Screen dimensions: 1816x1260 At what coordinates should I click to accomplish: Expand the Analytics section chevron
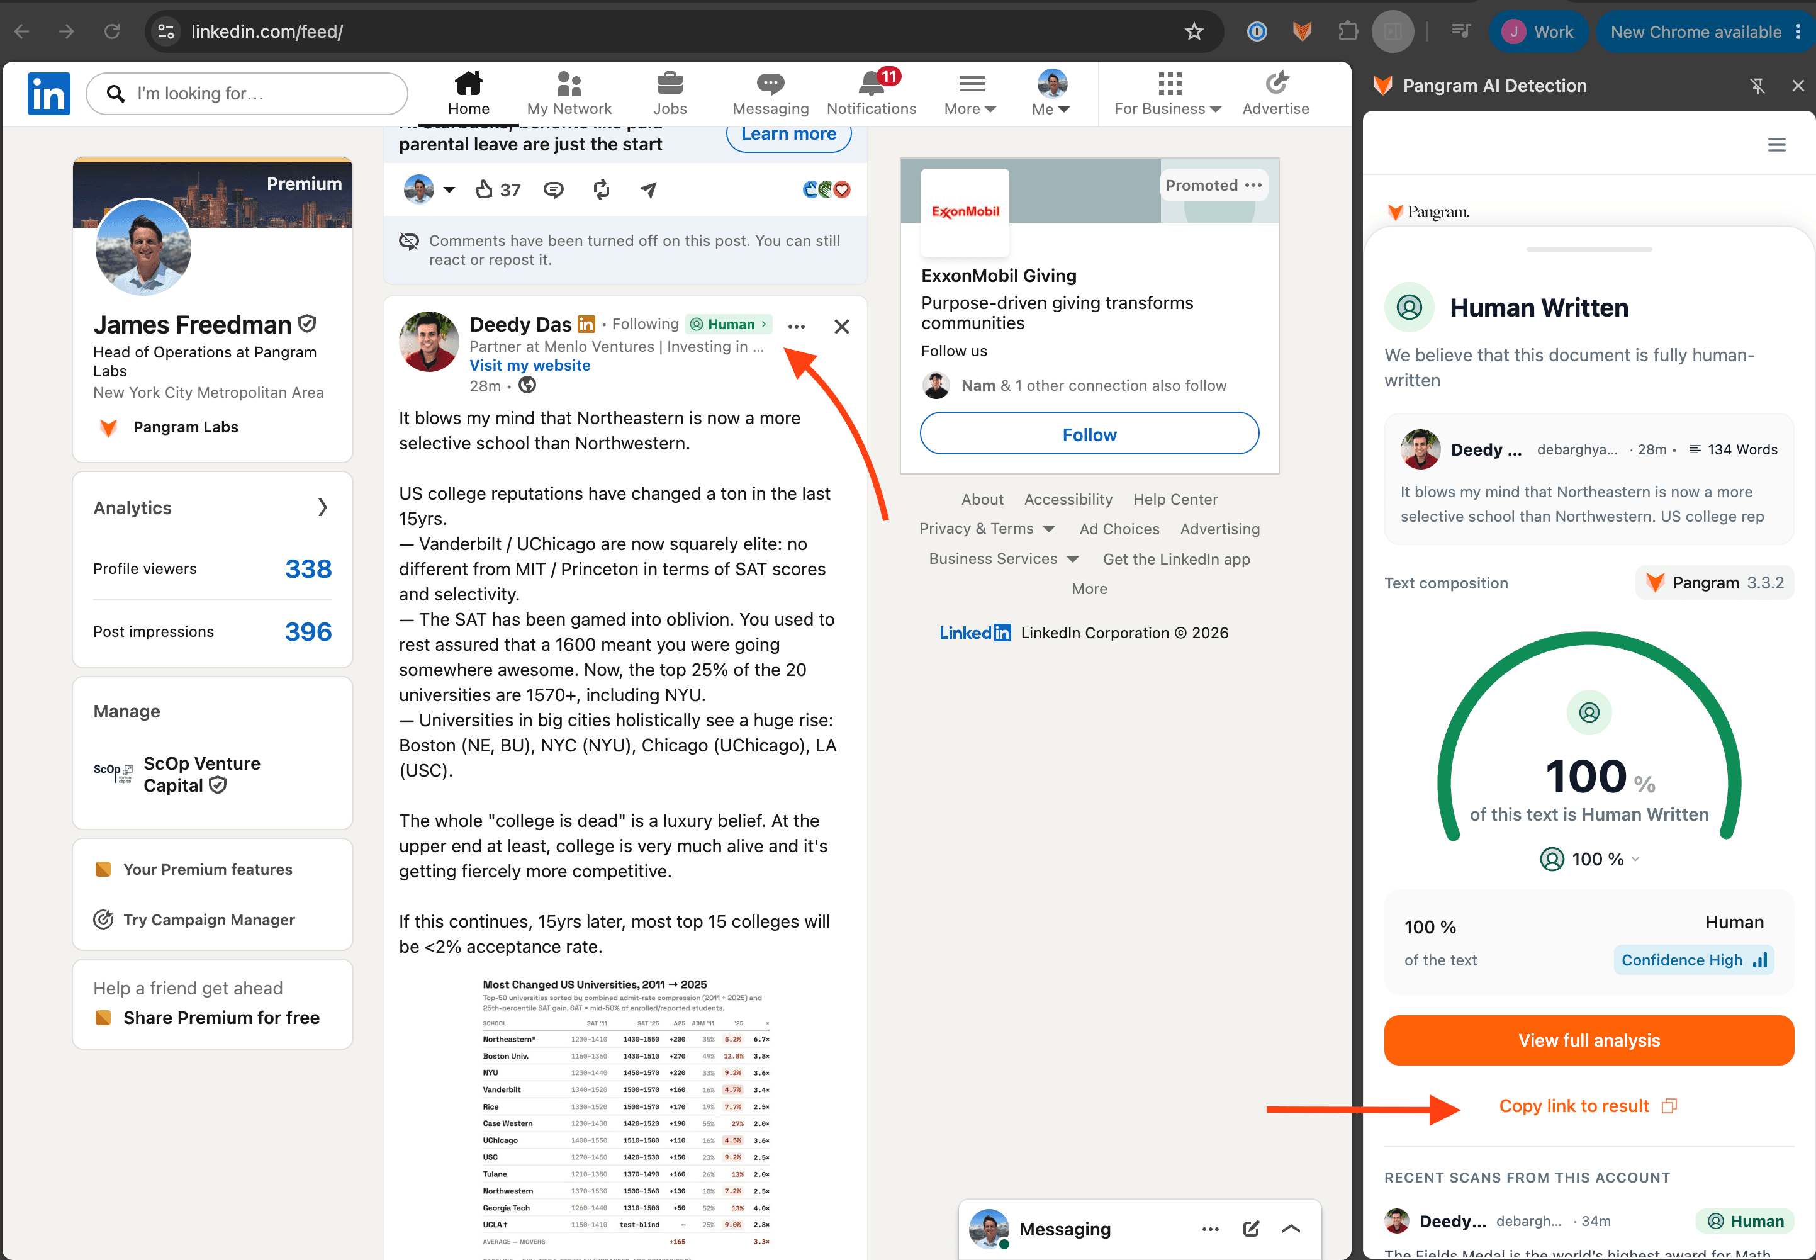pos(322,508)
